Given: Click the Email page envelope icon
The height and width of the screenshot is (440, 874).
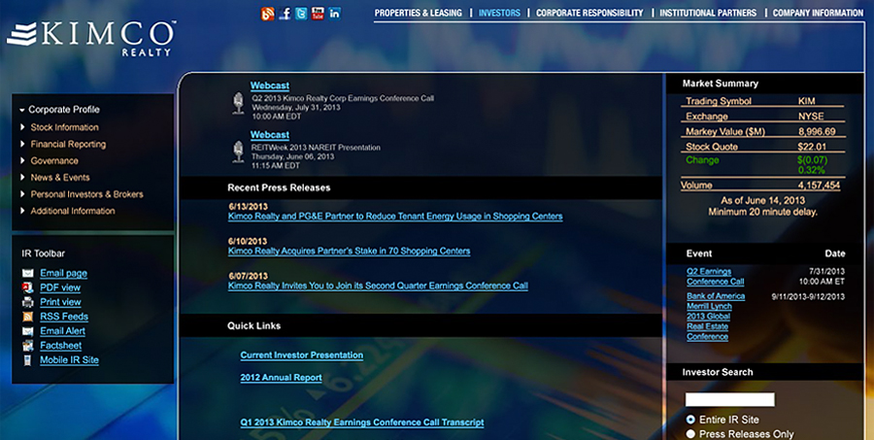Looking at the screenshot, I should coord(28,273).
